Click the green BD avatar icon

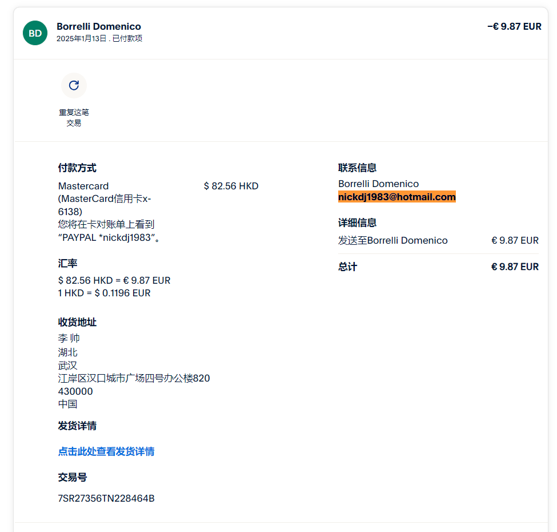point(35,33)
